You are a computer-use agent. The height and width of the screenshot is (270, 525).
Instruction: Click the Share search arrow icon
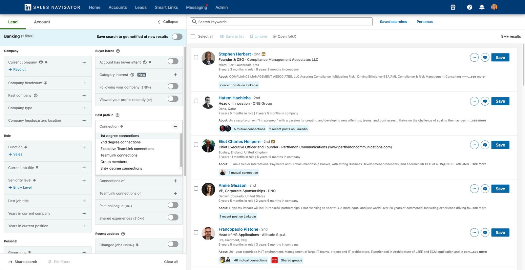tap(10, 262)
